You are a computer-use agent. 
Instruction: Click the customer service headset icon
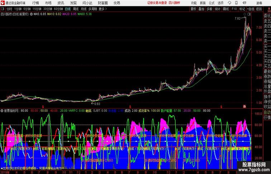pos(229,3)
